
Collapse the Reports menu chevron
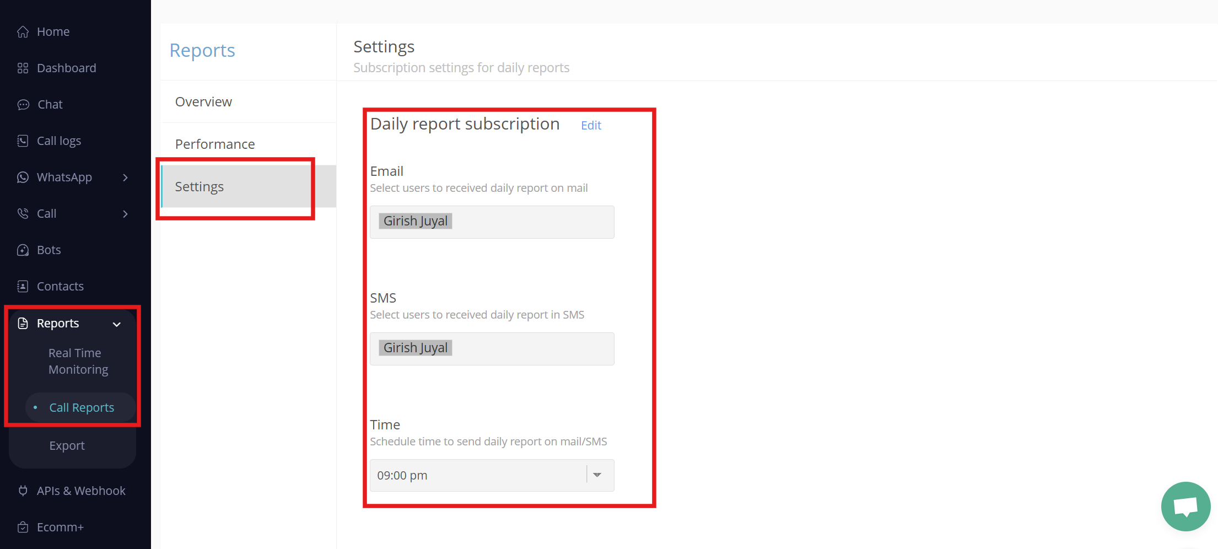(117, 324)
